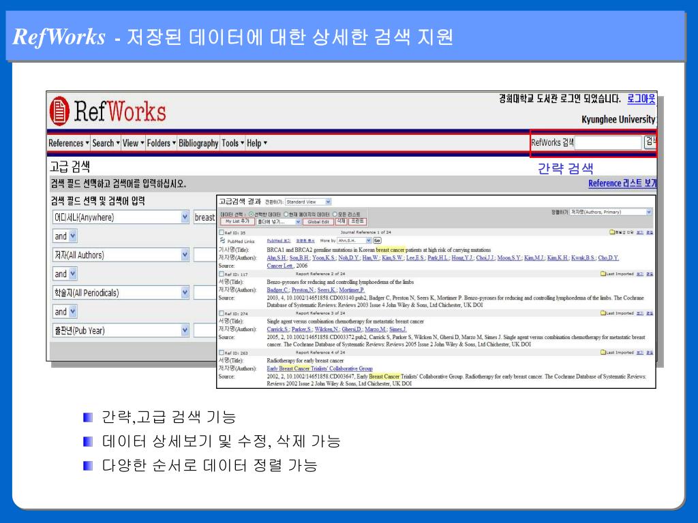Screen dimensions: 698x523
Task: Click Last Imported folder icon for Ref ID 274
Action: (x=603, y=313)
